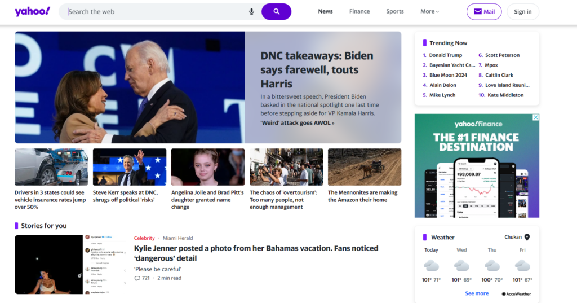Open Kylie Jenner Bahamas vacation headline
Screen dimensions: 577x303
[x=256, y=253]
